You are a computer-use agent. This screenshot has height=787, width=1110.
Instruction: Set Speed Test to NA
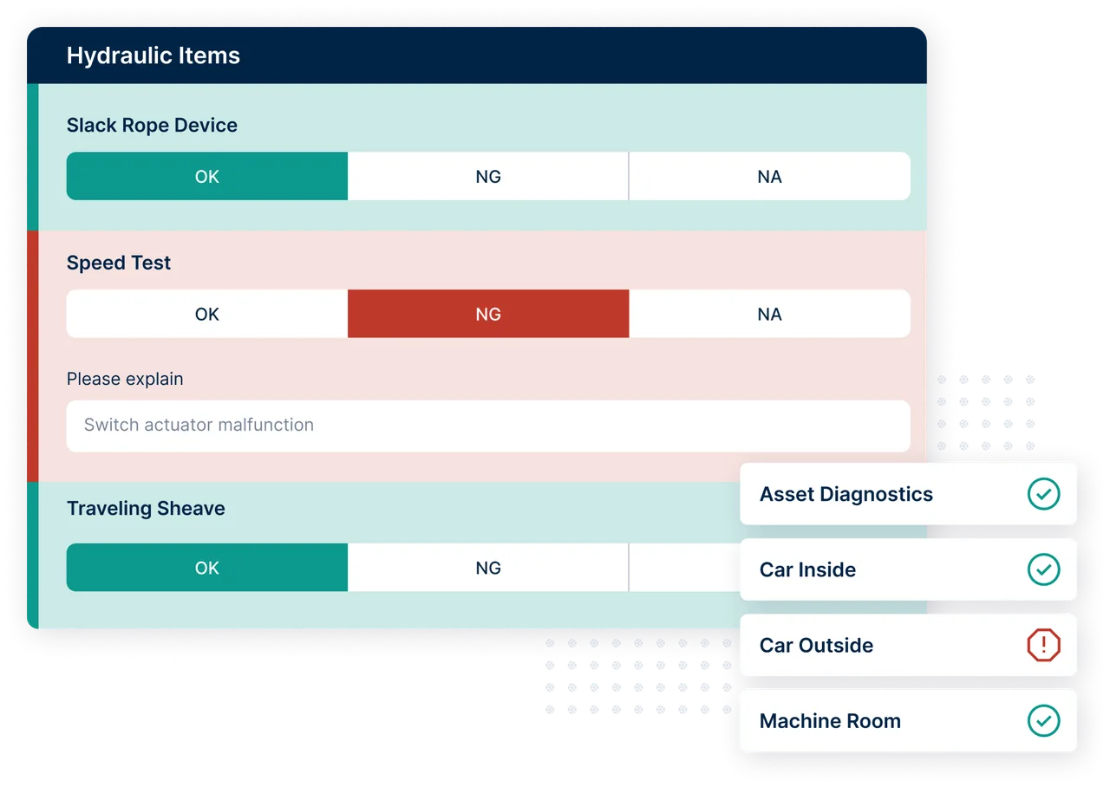(770, 314)
